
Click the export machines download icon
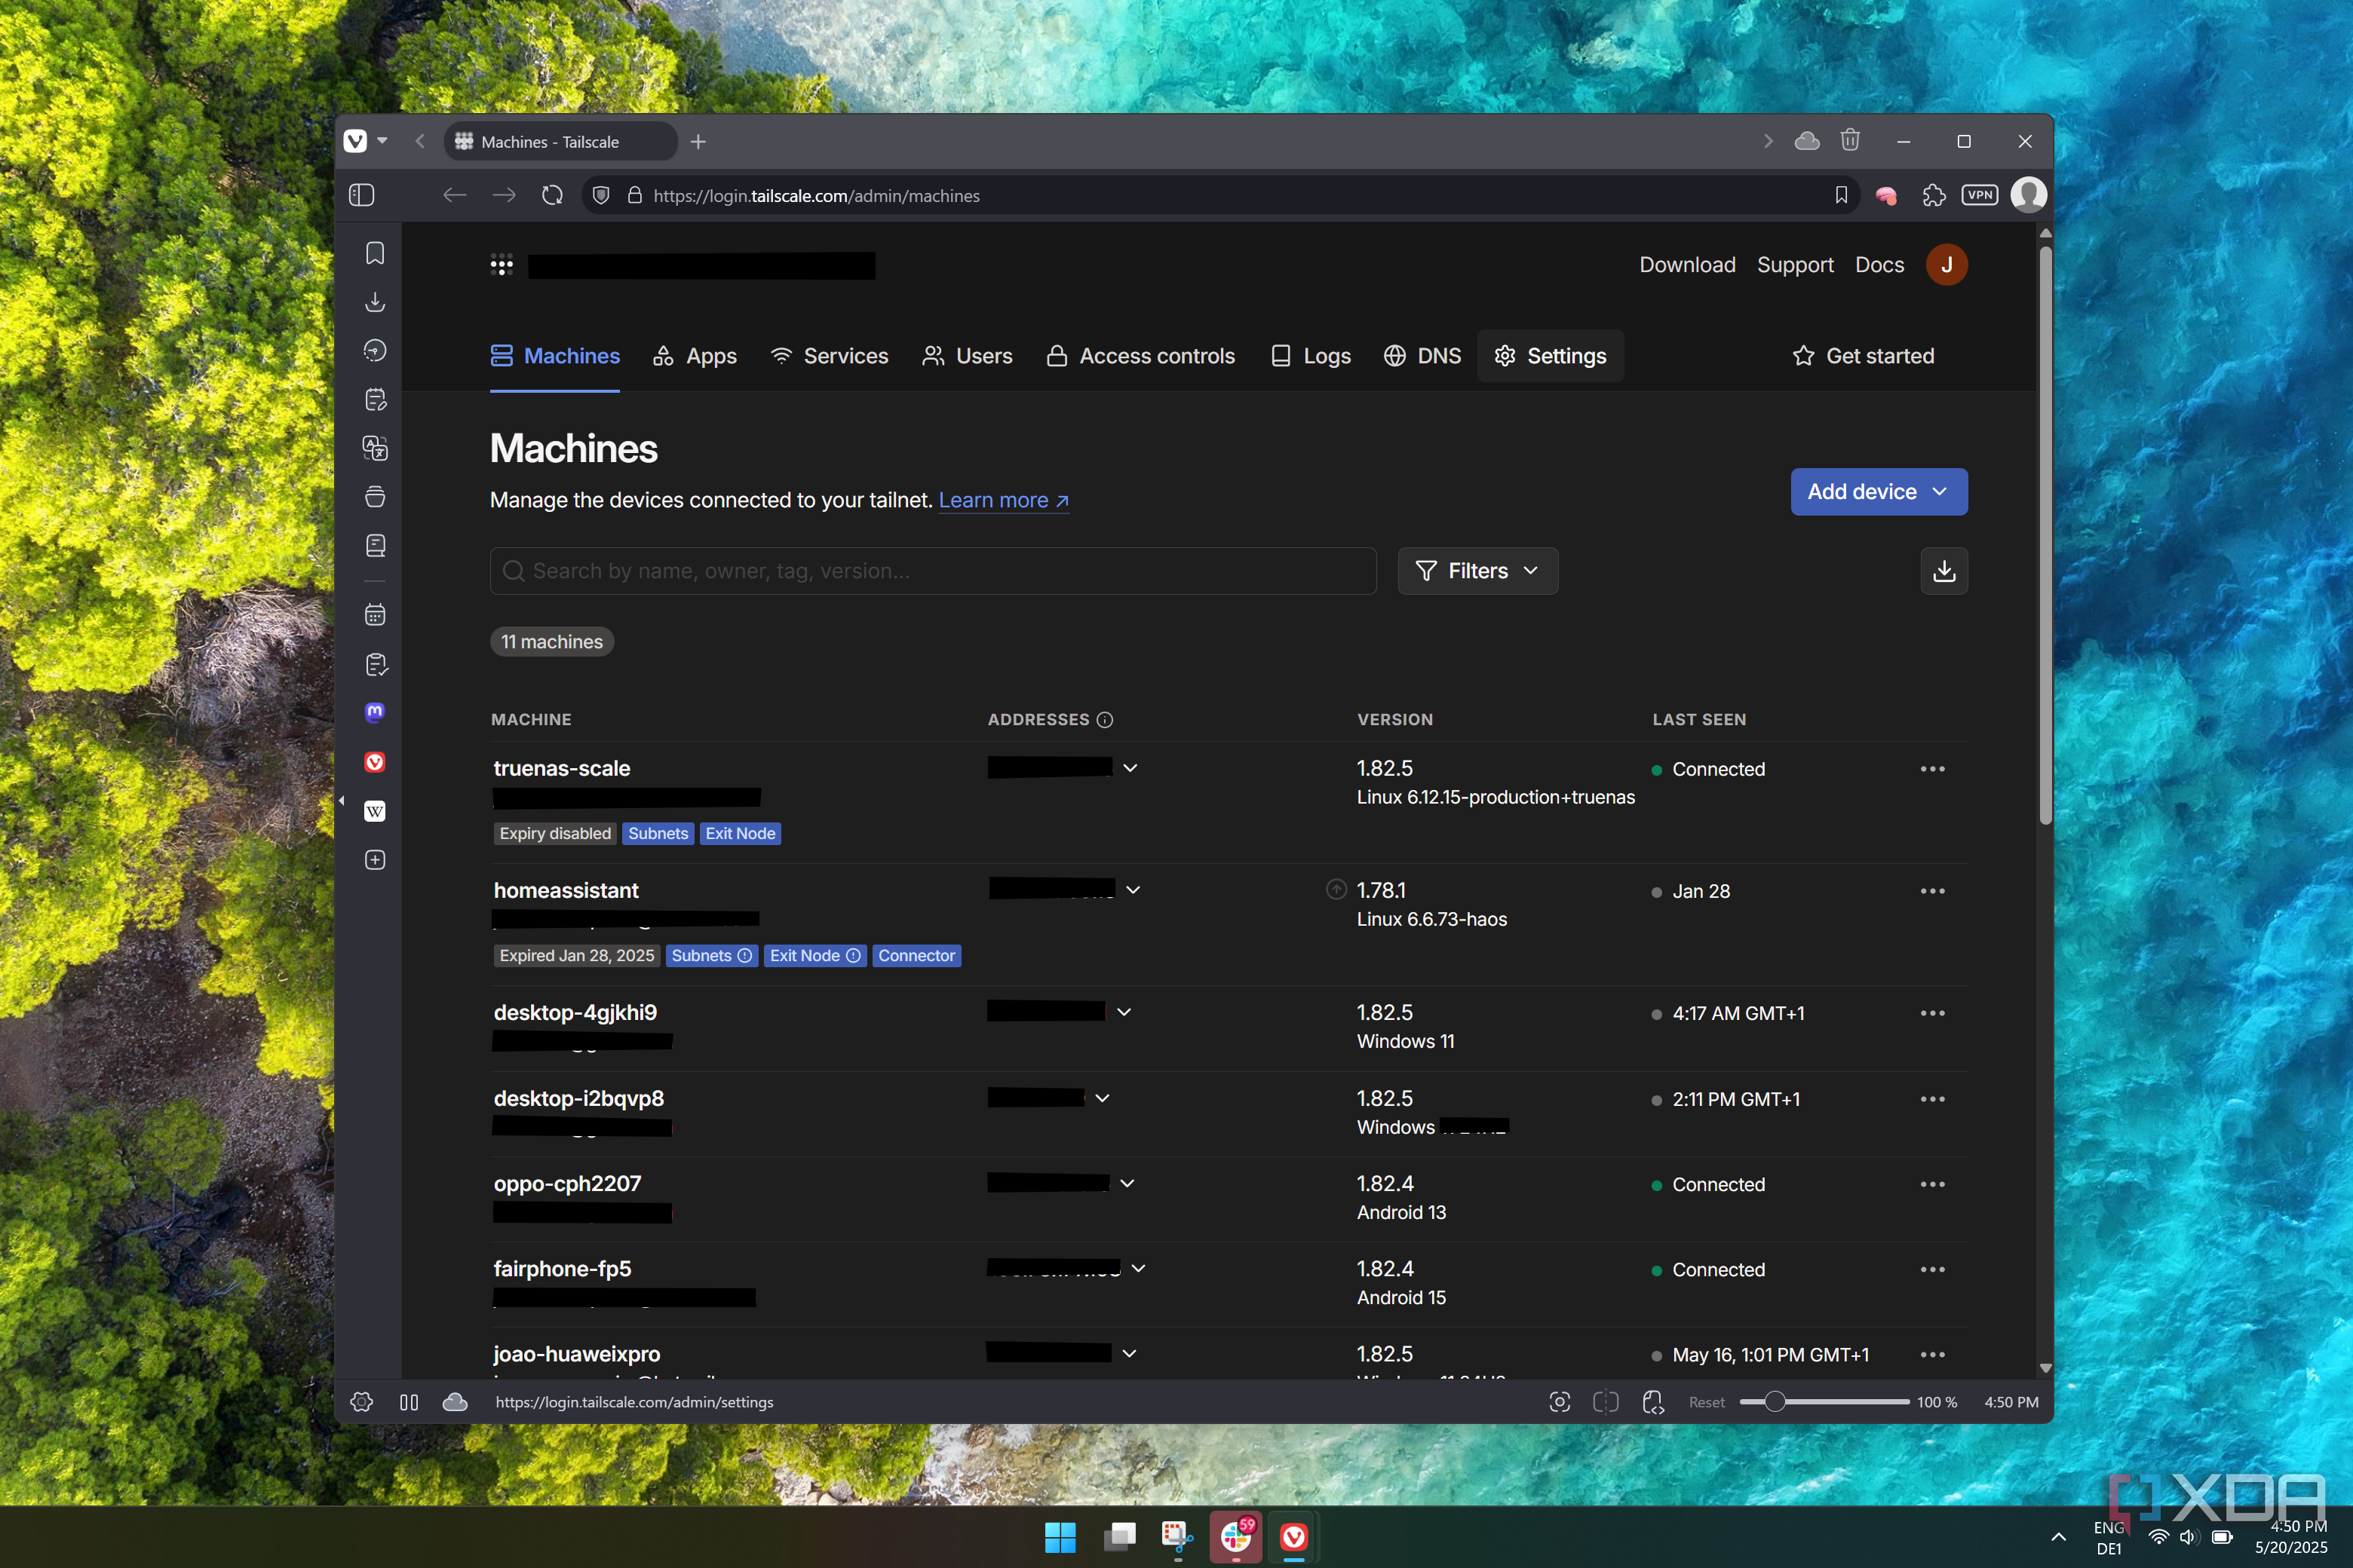[1943, 571]
